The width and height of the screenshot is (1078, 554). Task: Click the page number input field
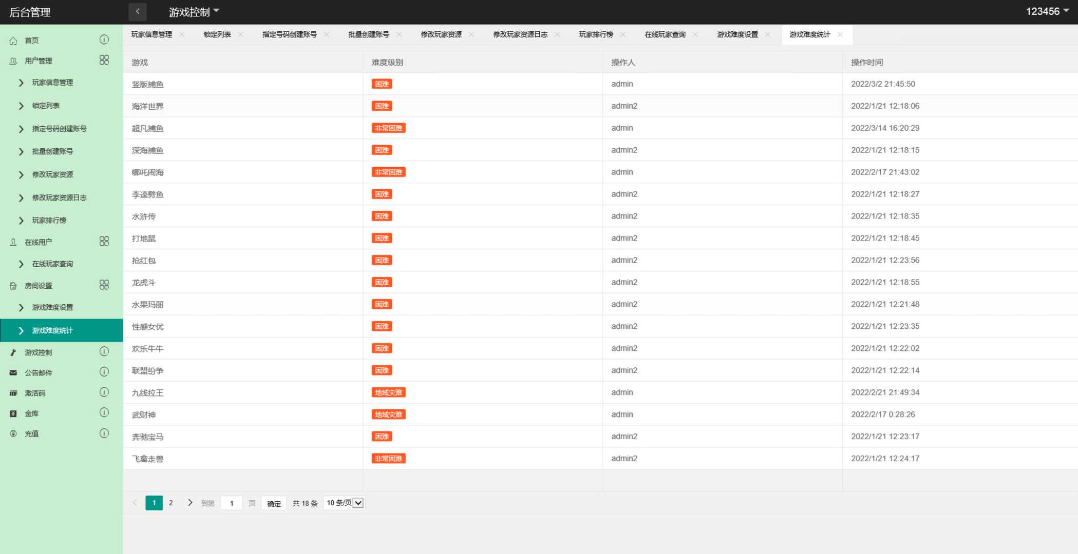(x=232, y=503)
